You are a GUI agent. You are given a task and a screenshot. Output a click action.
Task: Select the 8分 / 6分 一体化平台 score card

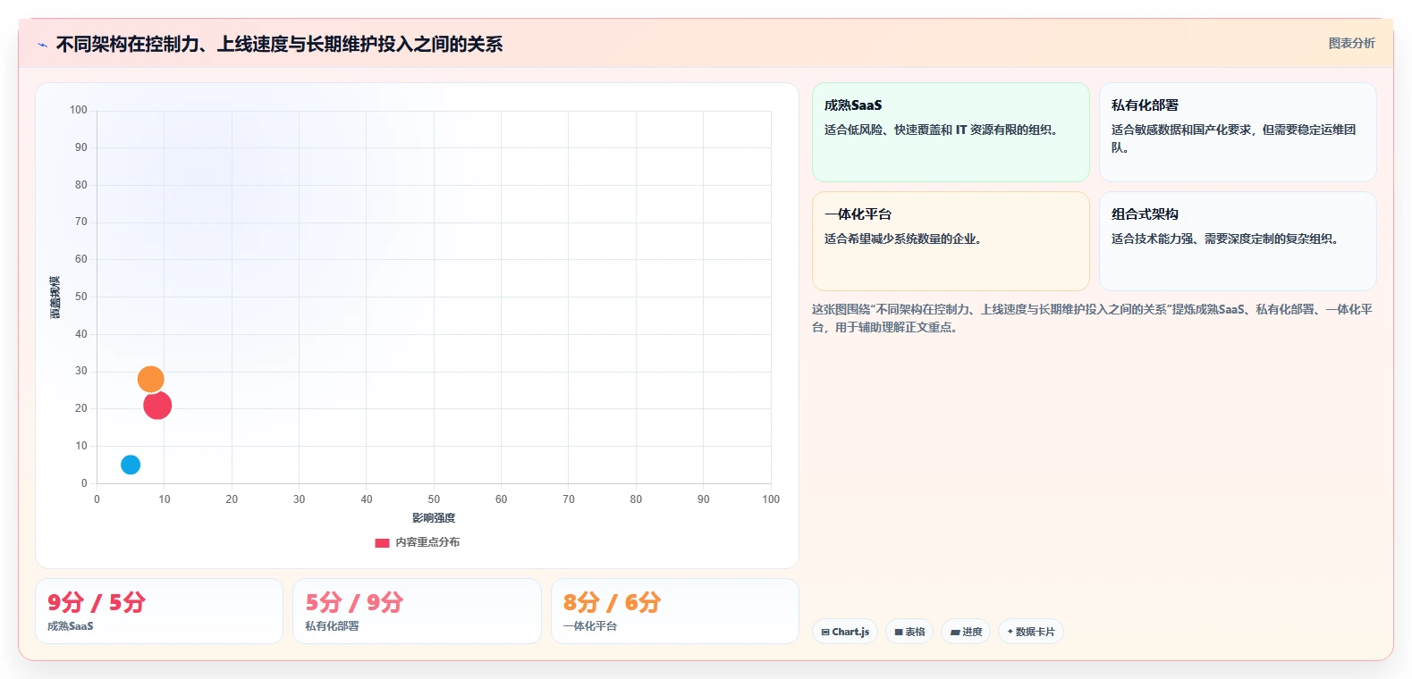675,611
